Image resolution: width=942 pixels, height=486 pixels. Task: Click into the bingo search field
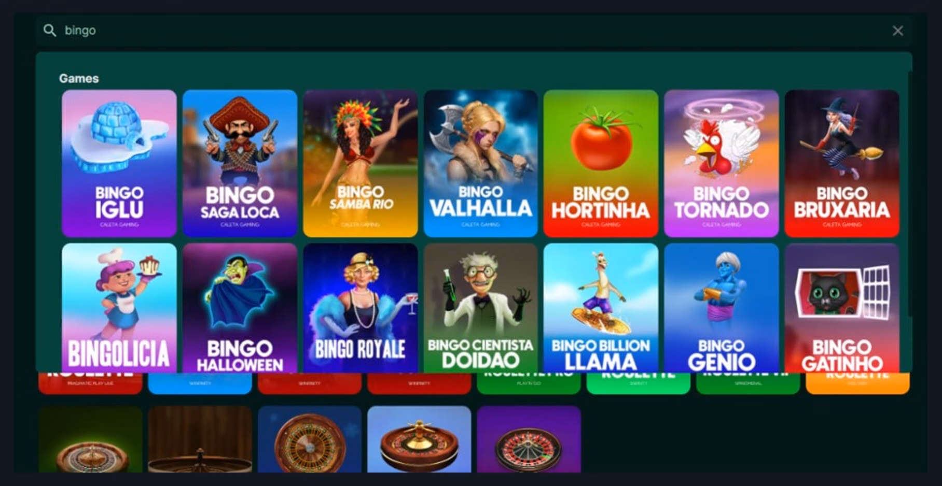[471, 31]
